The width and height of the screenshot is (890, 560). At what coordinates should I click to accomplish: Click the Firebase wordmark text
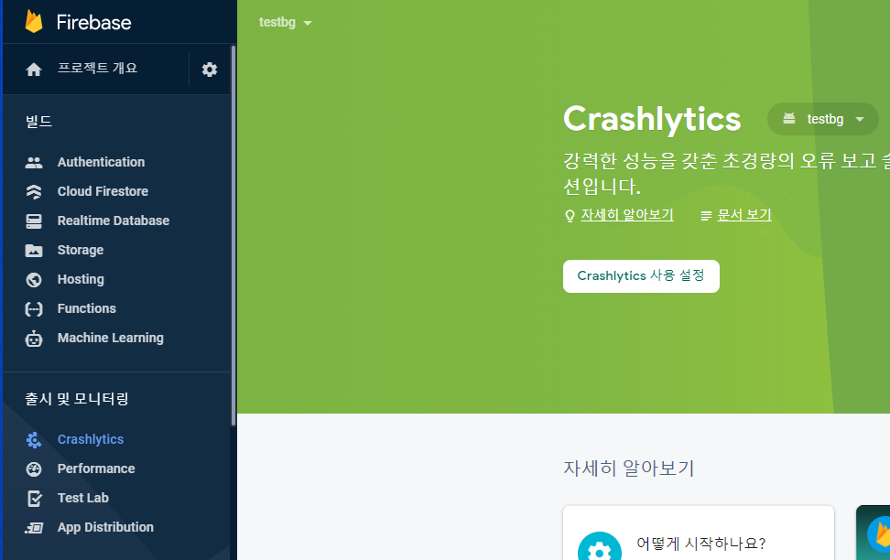[93, 22]
